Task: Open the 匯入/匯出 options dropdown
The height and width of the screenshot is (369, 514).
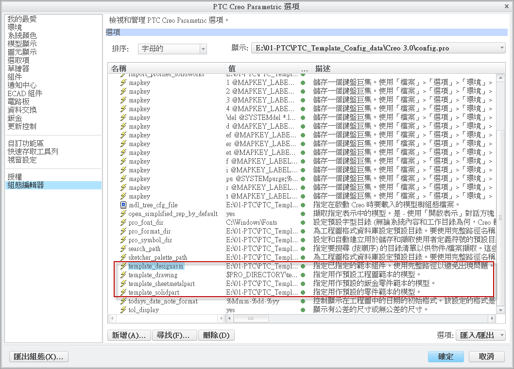Action: (480, 335)
